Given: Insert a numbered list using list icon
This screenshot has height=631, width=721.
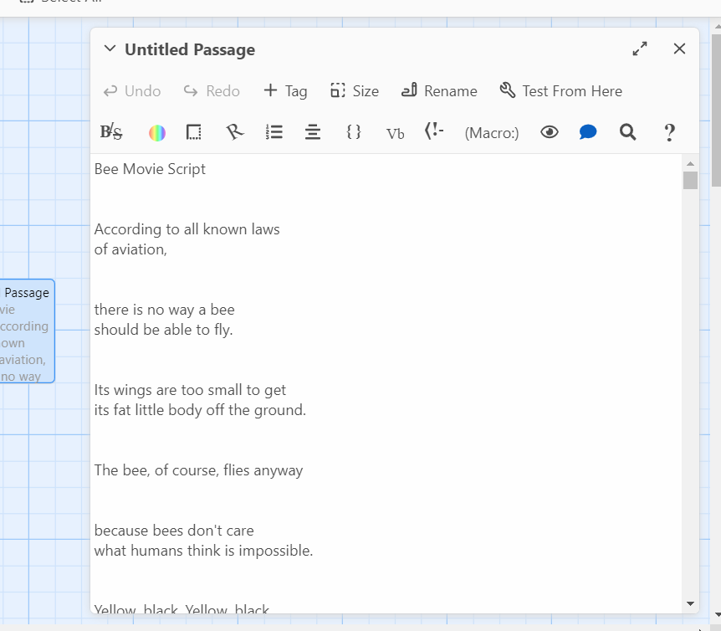Looking at the screenshot, I should click(274, 132).
